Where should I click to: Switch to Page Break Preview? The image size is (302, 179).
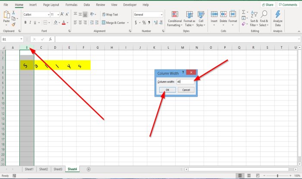click(258, 176)
